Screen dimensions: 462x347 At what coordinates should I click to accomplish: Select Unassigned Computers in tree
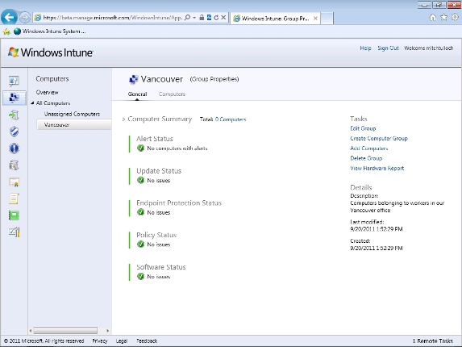click(72, 114)
